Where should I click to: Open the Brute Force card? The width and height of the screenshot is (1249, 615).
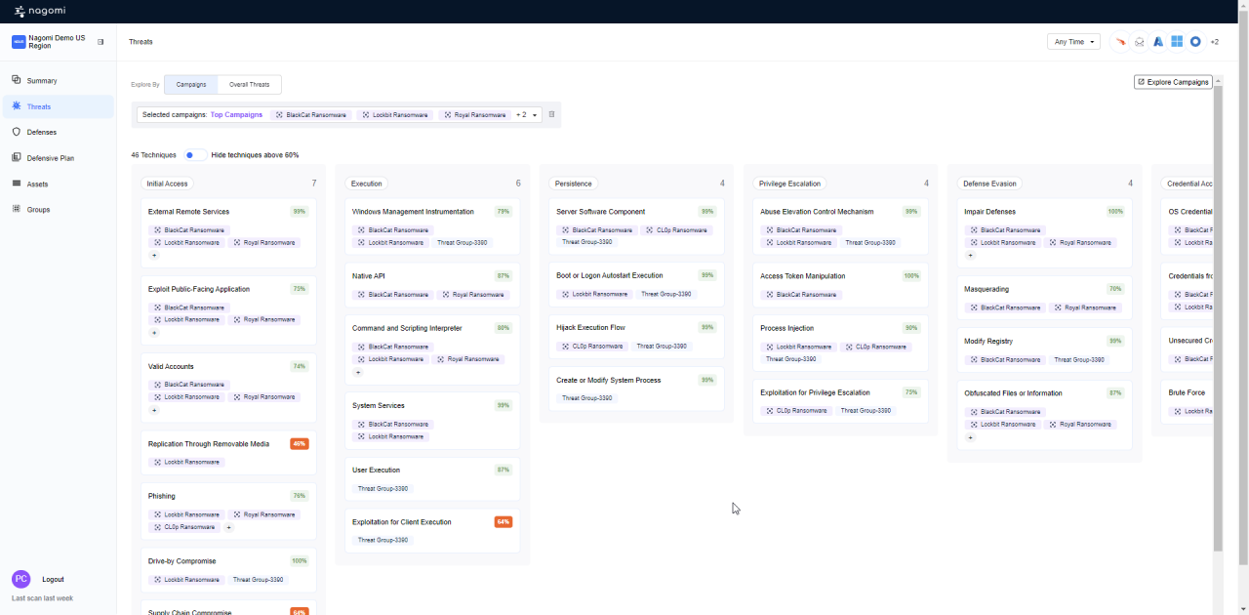click(x=1187, y=401)
